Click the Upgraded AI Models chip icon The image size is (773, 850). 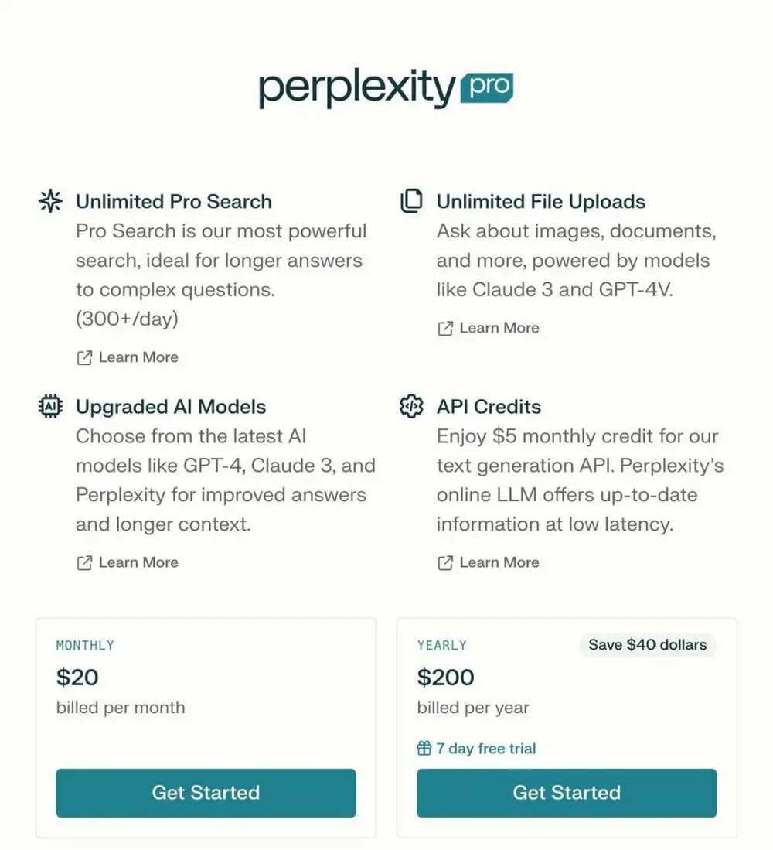tap(50, 406)
